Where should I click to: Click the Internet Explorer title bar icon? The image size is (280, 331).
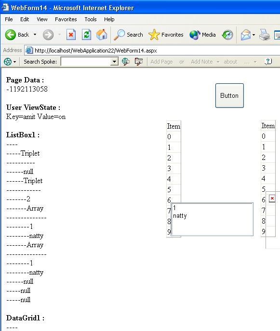coord(5,8)
